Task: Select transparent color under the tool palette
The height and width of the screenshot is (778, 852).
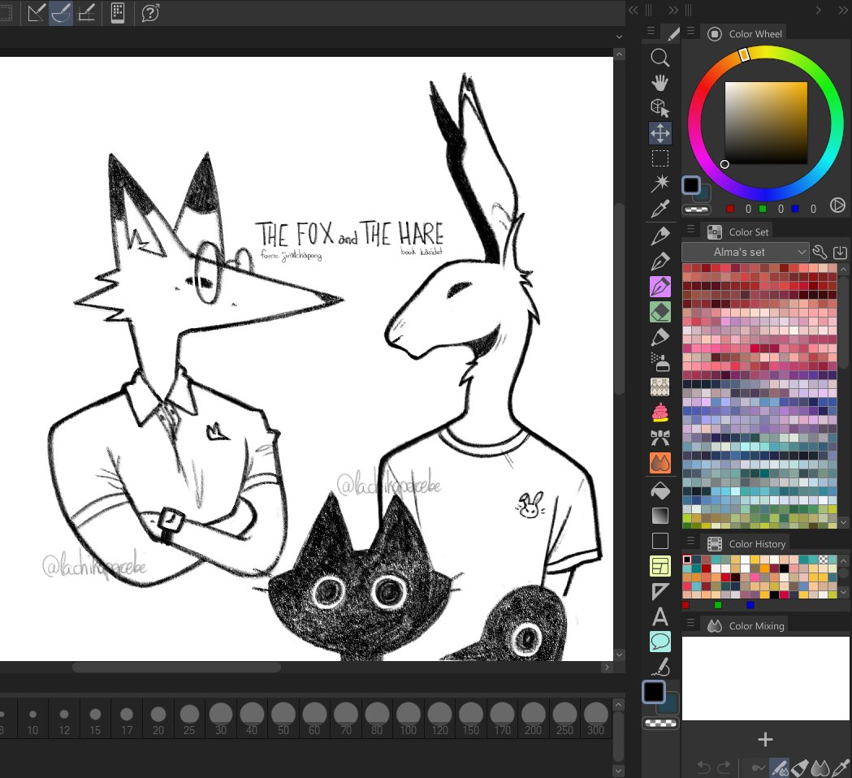Action: [x=660, y=723]
